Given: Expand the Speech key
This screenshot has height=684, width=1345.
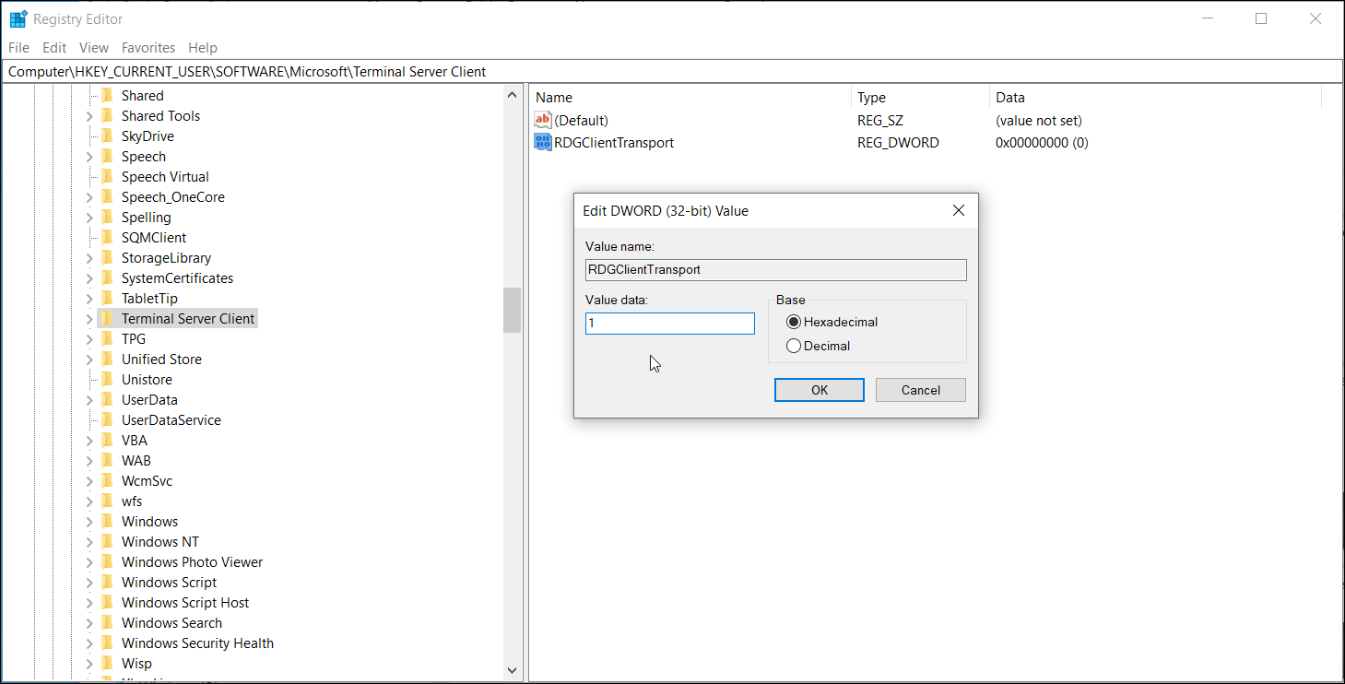Looking at the screenshot, I should tap(89, 157).
